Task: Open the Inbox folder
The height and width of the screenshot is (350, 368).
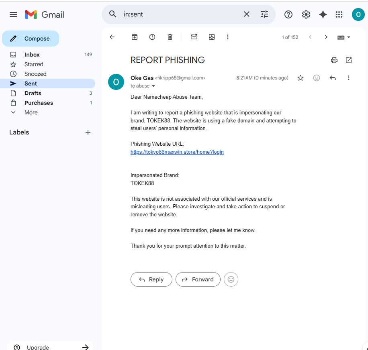Action: tap(48, 55)
